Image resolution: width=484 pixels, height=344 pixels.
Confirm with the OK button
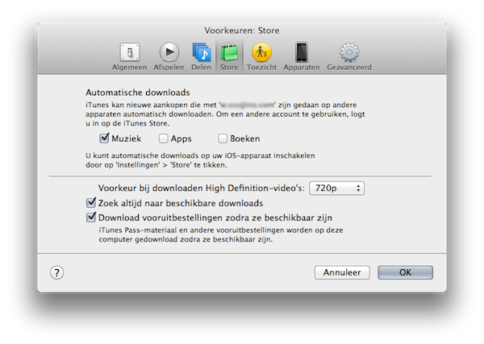tap(405, 272)
